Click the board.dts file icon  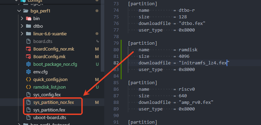[x=28, y=41]
